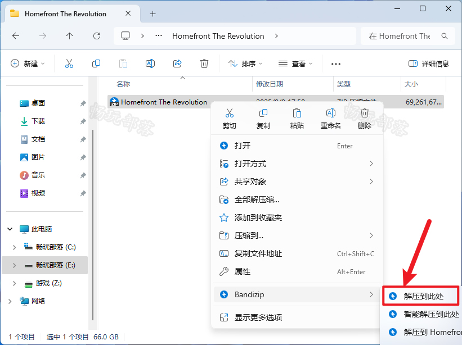This screenshot has height=345, width=462.
Task: Choose 全部解压缩... from the context menu
Action: [x=297, y=199]
